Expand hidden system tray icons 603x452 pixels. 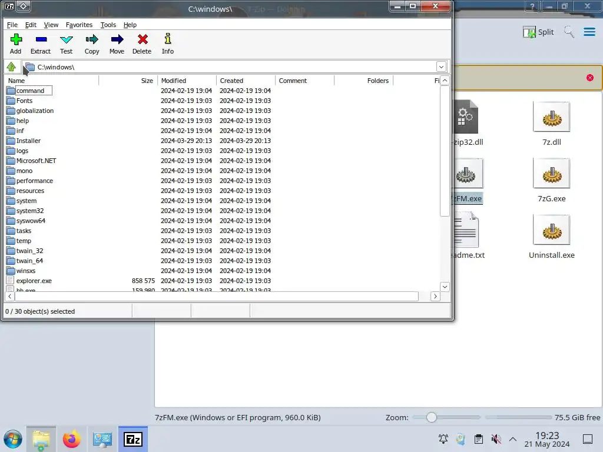(513, 439)
